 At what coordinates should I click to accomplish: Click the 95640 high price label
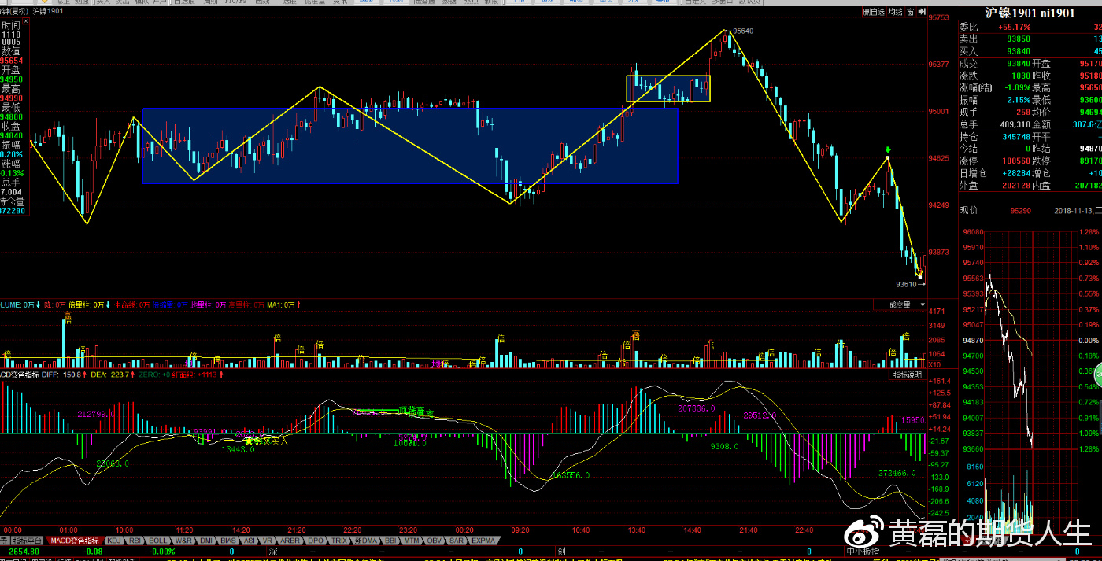742,31
